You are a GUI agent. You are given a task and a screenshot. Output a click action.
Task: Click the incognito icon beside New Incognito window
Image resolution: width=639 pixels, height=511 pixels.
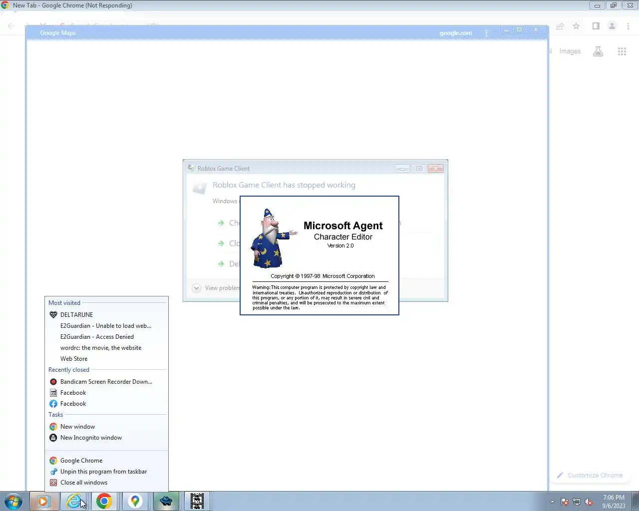[x=53, y=438]
